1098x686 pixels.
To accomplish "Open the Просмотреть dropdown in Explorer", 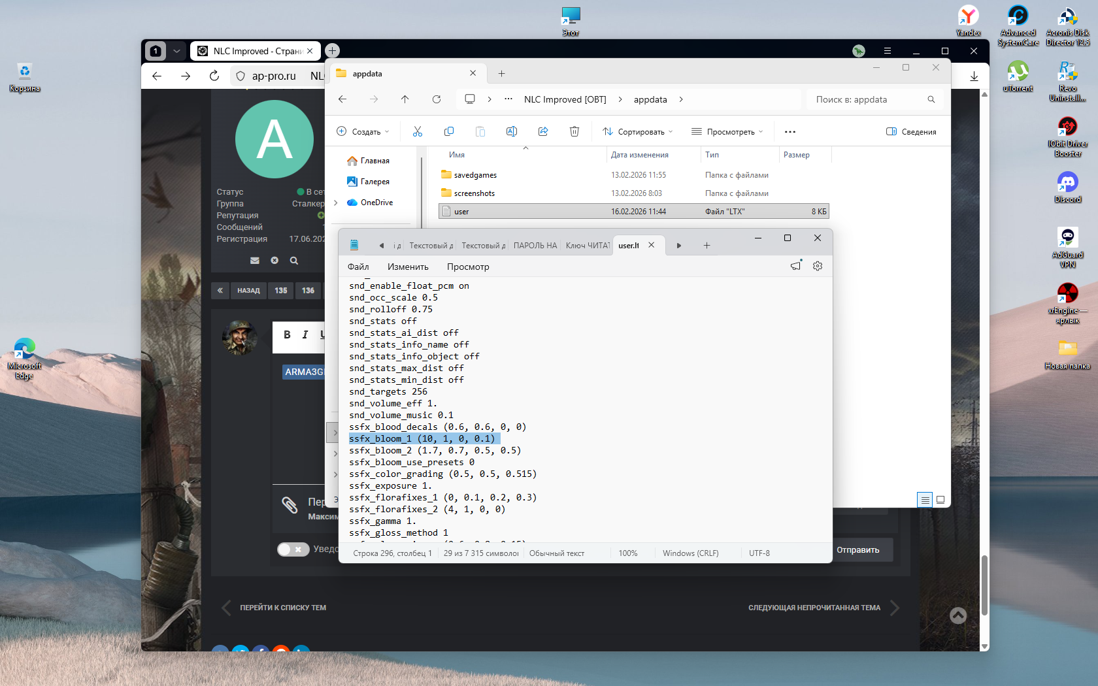I will click(727, 131).
